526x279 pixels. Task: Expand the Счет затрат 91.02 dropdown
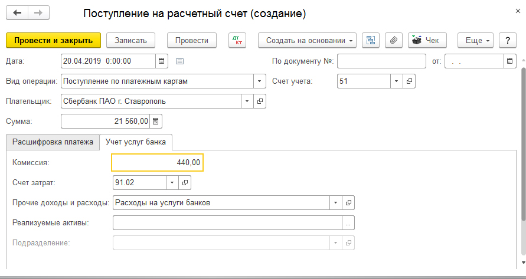172,183
